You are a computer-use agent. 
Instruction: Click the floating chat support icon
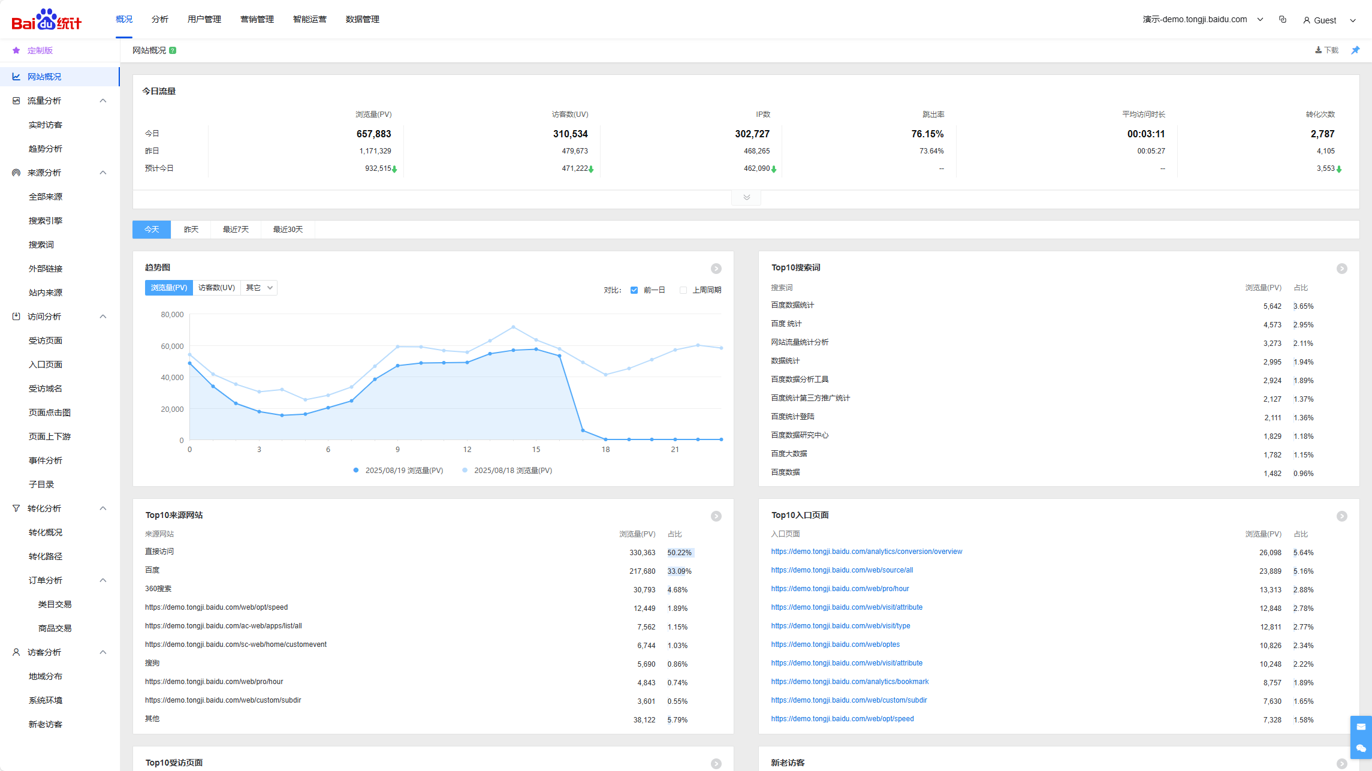click(x=1361, y=748)
